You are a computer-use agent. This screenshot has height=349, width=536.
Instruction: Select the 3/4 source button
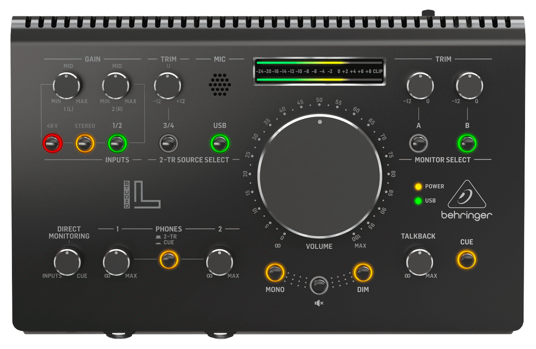click(168, 143)
